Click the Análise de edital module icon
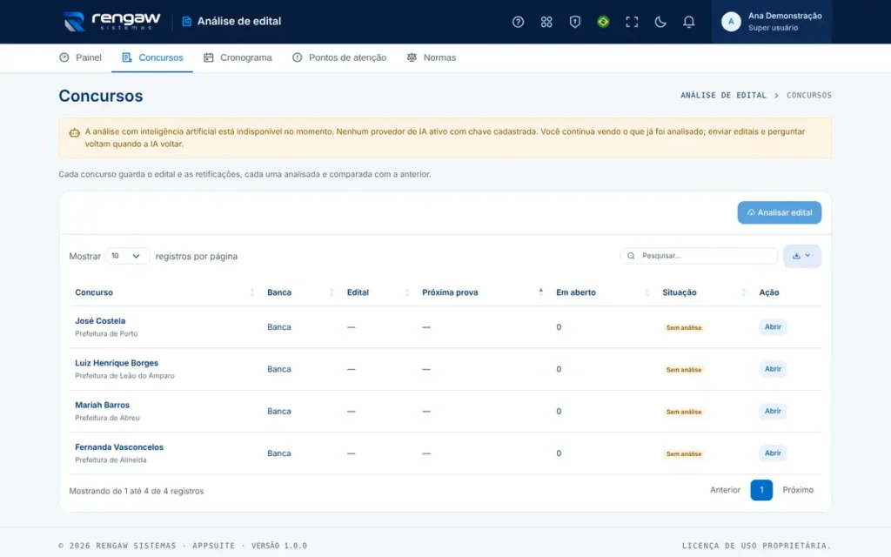Screen dimensions: 891x557 pos(186,22)
